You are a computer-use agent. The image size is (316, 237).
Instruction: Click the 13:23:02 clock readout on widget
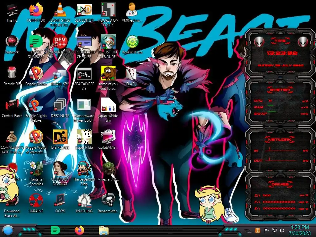tap(282, 53)
